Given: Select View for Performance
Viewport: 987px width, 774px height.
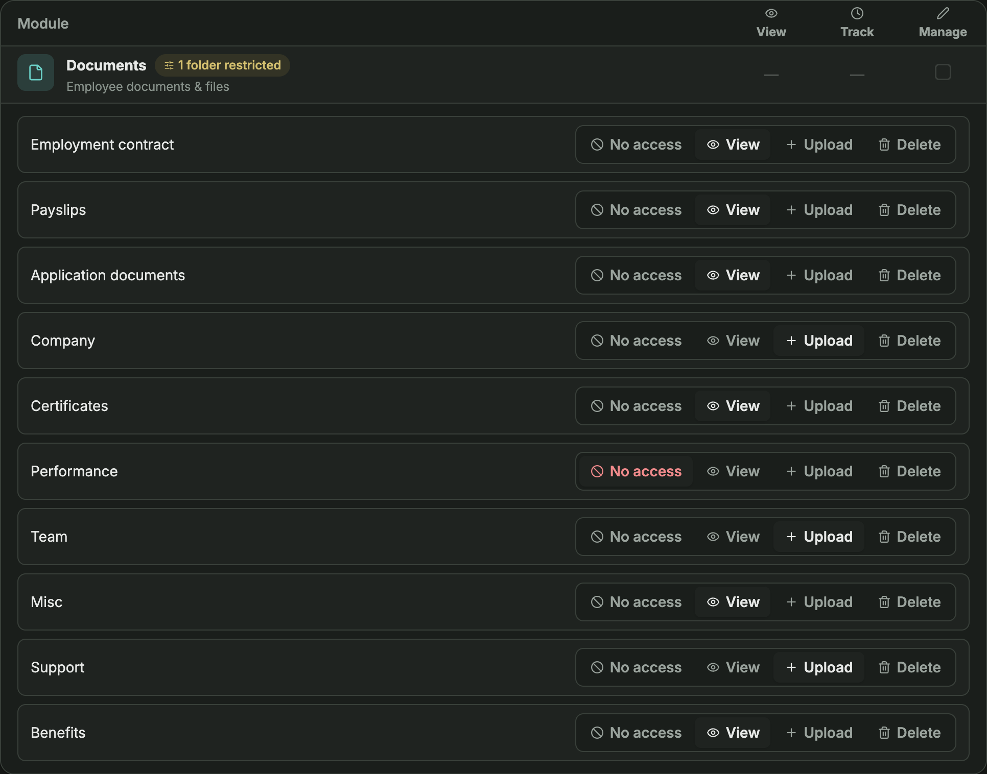Looking at the screenshot, I should coord(733,471).
